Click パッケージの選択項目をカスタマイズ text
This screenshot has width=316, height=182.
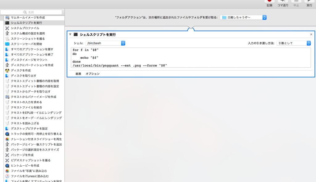click(35, 150)
